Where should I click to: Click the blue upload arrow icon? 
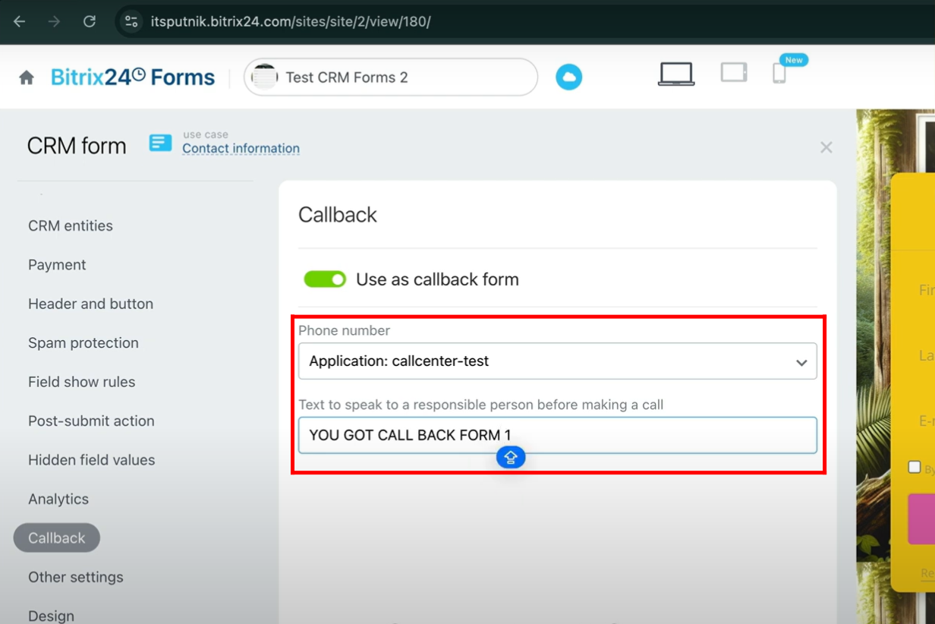[x=511, y=457]
